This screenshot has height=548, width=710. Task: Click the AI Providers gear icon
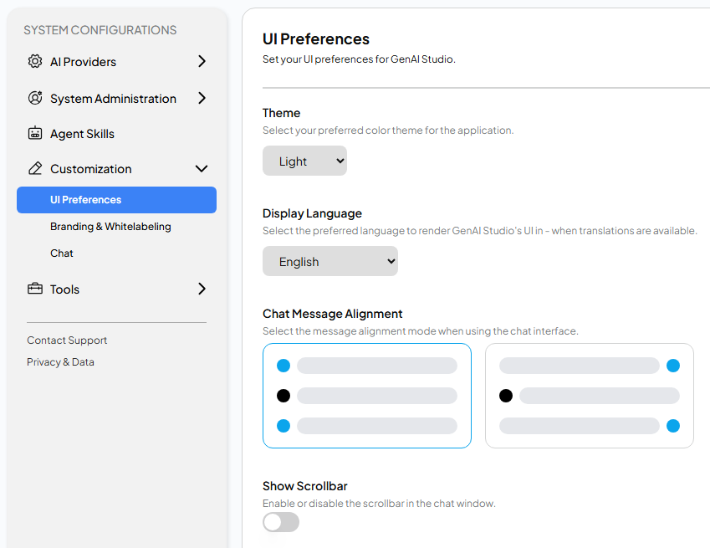point(35,61)
